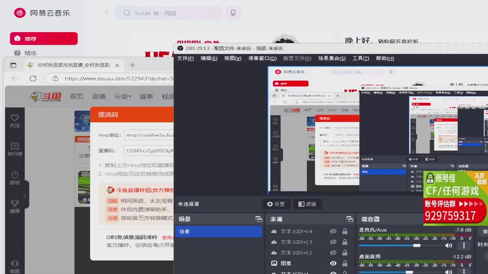Open 客服 headset in the Douyu sidebar
Viewport: 488px width, 274px height.
pos(15,267)
